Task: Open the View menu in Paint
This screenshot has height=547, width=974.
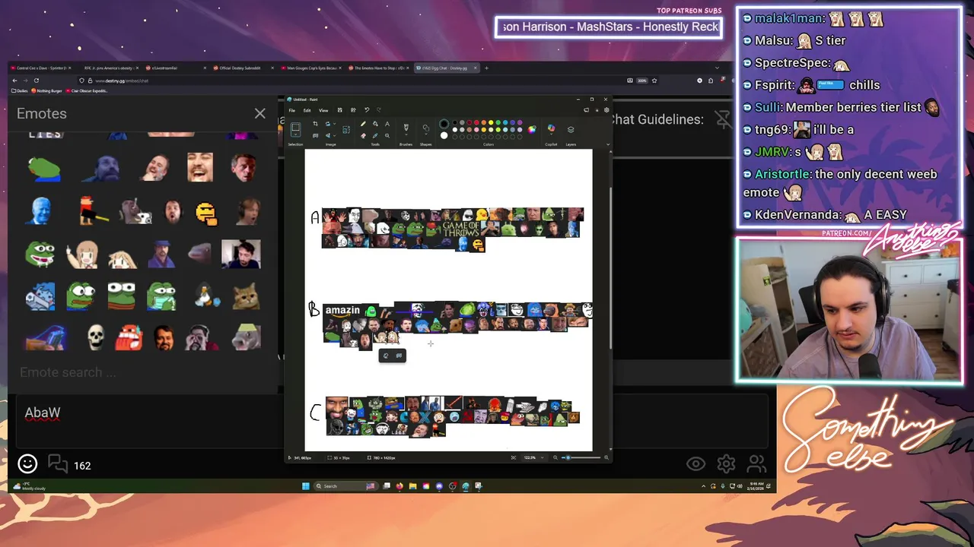Action: click(x=323, y=110)
